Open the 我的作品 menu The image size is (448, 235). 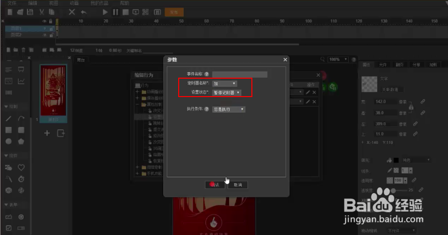tap(100, 3)
